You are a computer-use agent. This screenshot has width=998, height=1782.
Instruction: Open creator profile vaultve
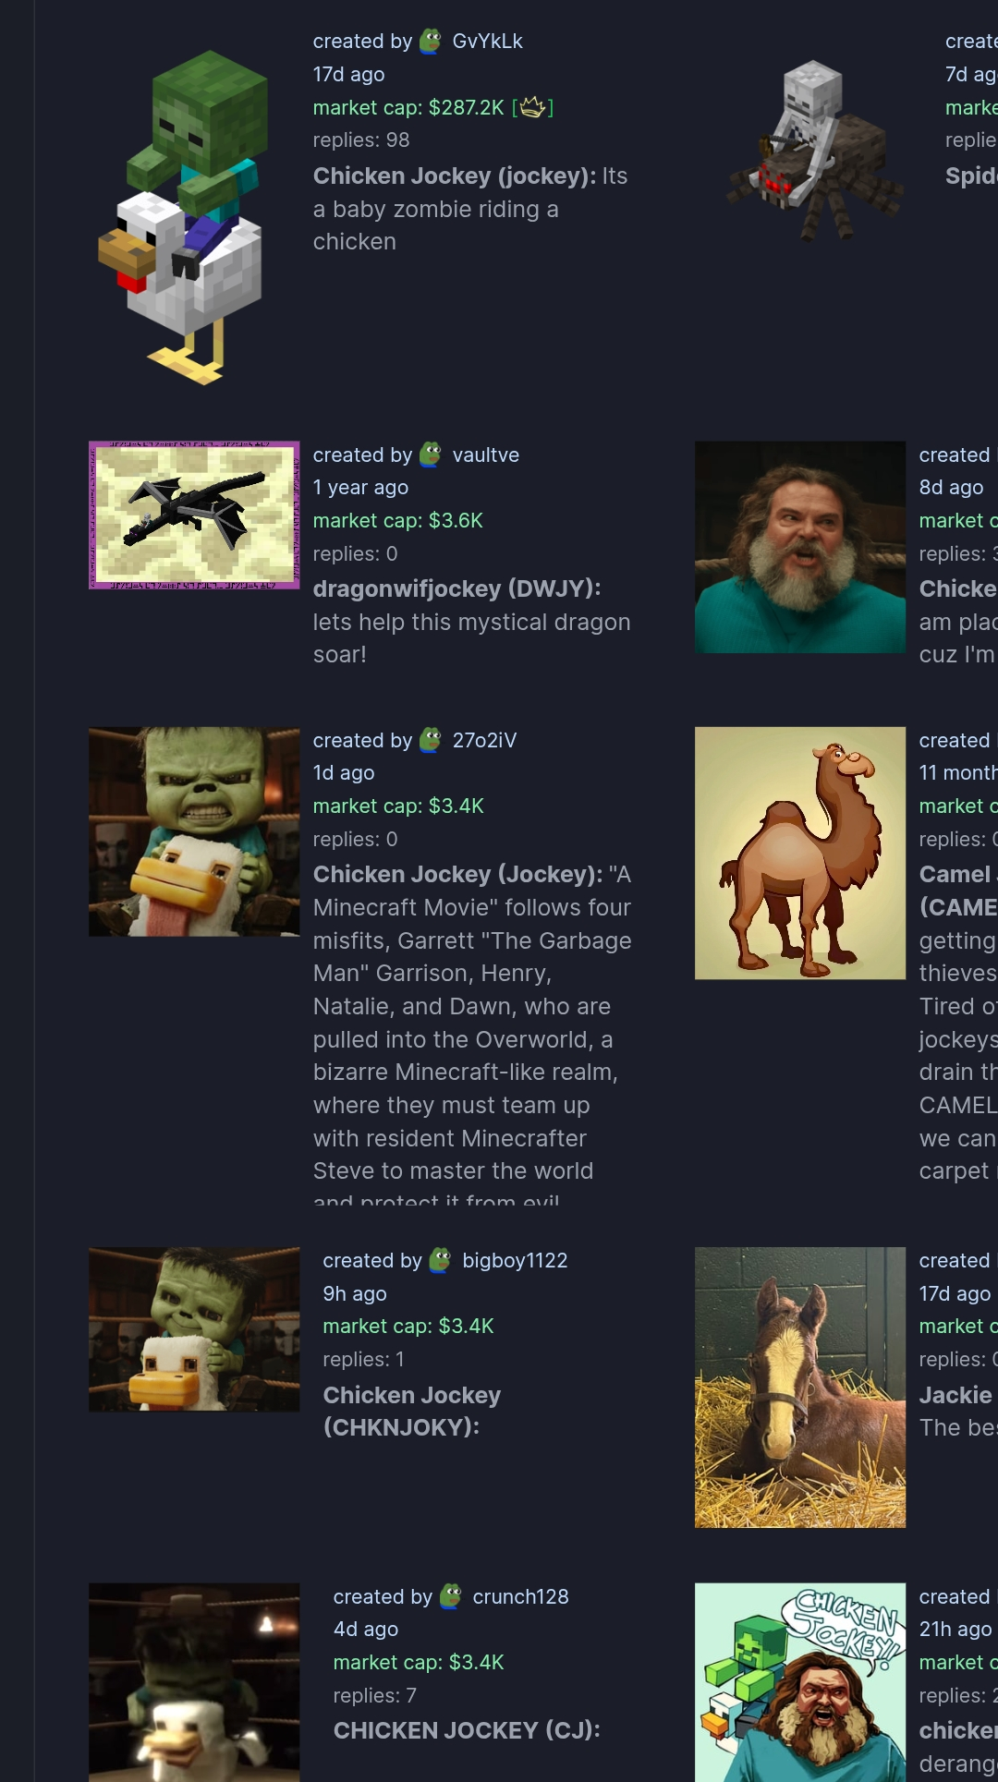coord(485,455)
